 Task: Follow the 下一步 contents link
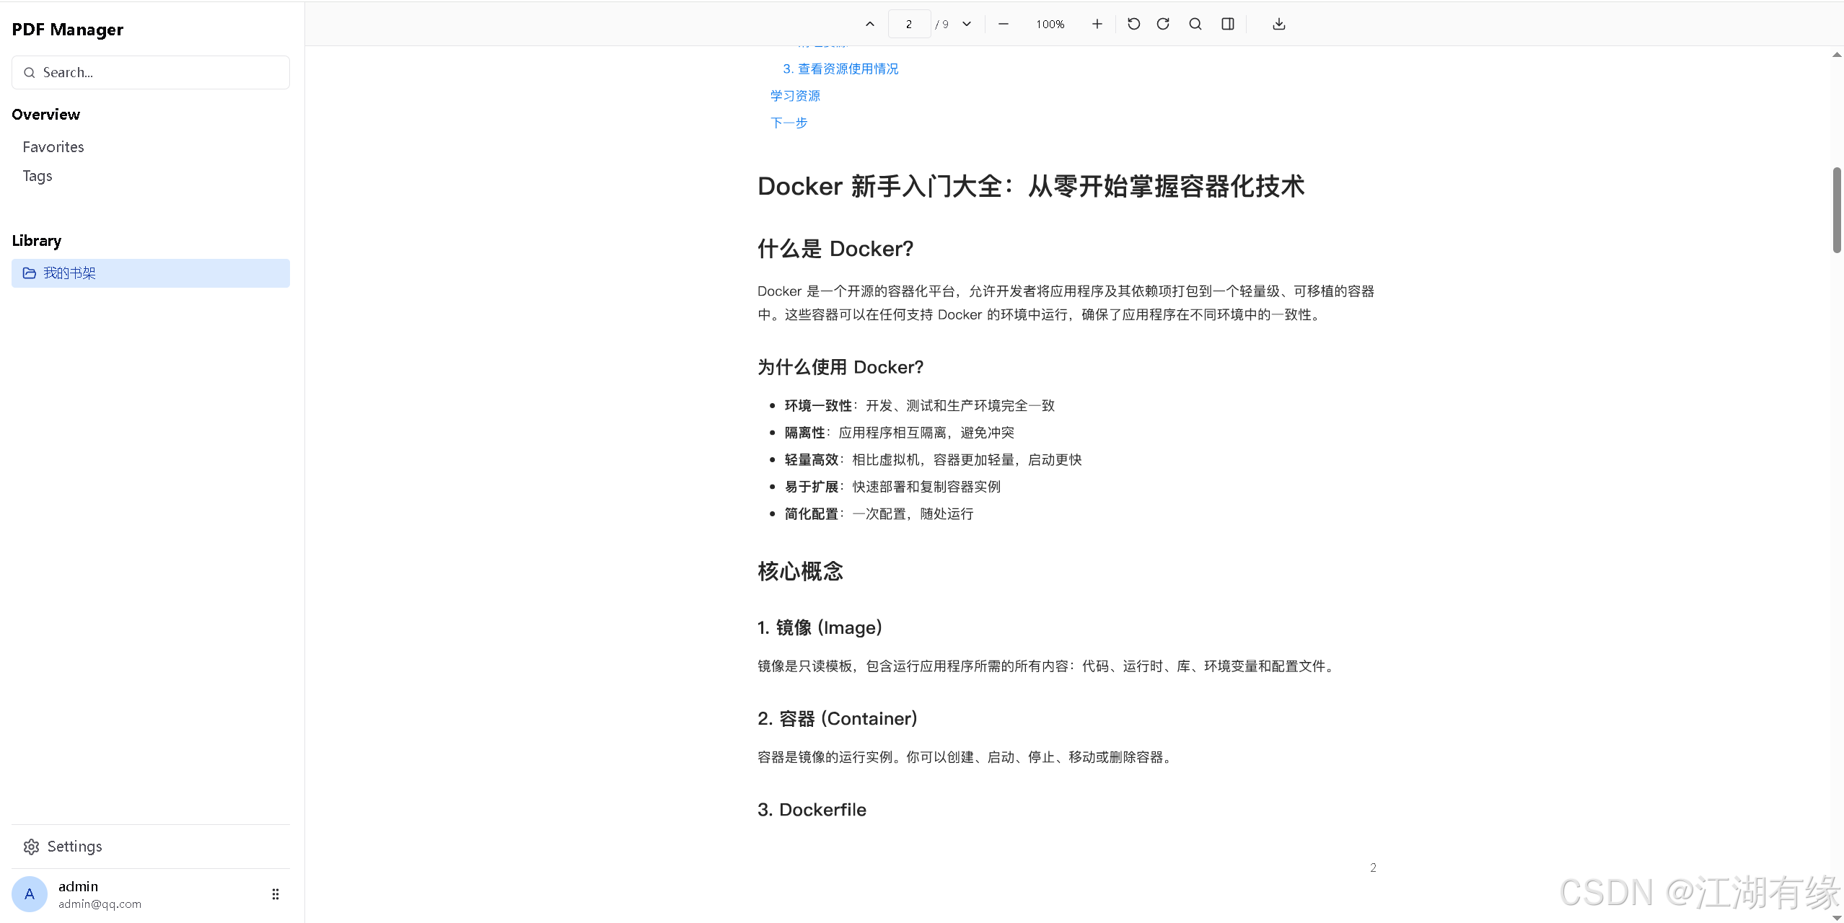pos(789,123)
